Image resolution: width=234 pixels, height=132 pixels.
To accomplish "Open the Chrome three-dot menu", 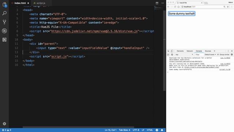I will (232, 7).
